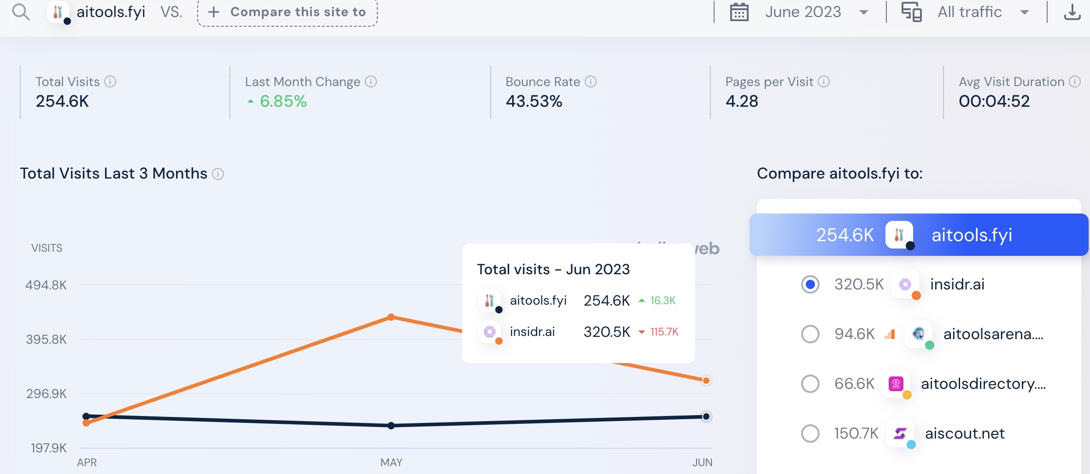Click the insidr.ai favicon in compare list
The width and height of the screenshot is (1090, 474).
pyautogui.click(x=905, y=284)
